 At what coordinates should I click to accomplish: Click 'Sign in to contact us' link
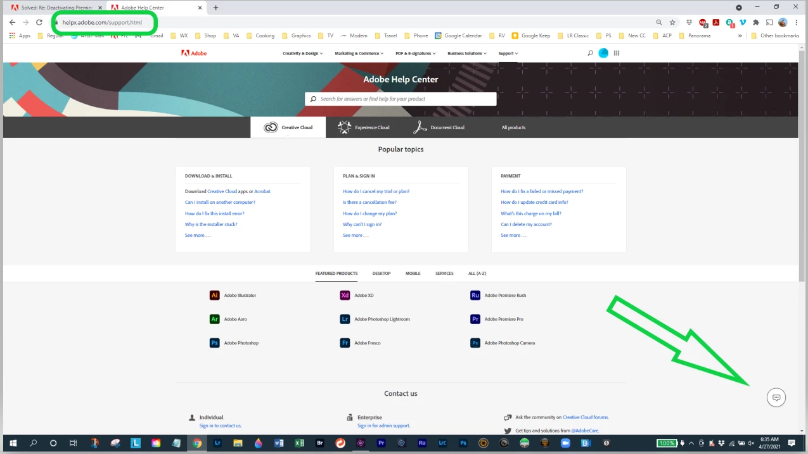coord(221,426)
